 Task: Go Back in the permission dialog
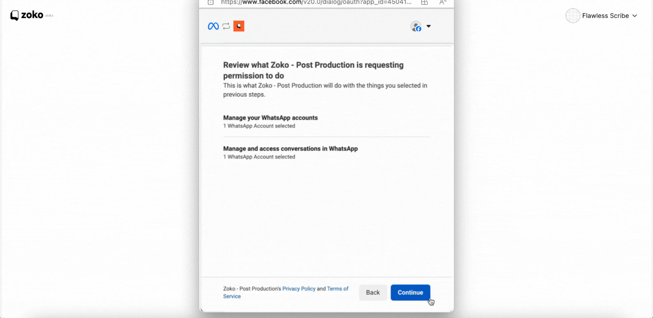(373, 292)
